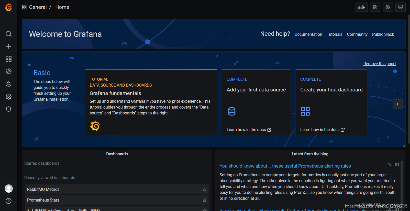Click Remove this panel link
The image size is (410, 211).
point(380,64)
